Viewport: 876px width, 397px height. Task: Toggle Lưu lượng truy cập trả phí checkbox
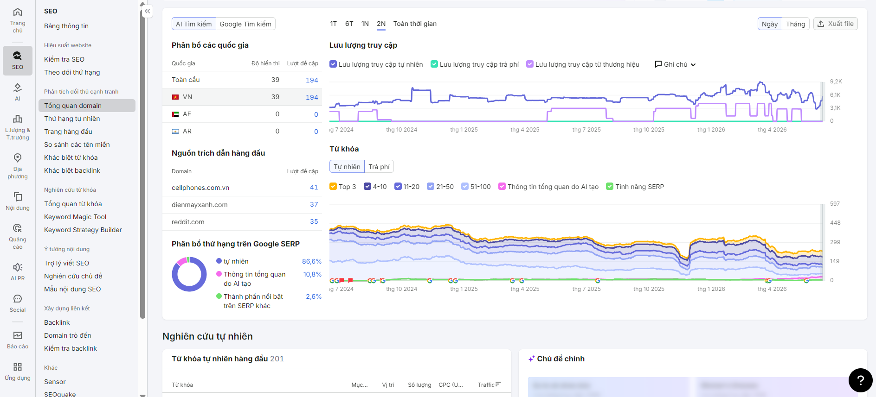[434, 64]
